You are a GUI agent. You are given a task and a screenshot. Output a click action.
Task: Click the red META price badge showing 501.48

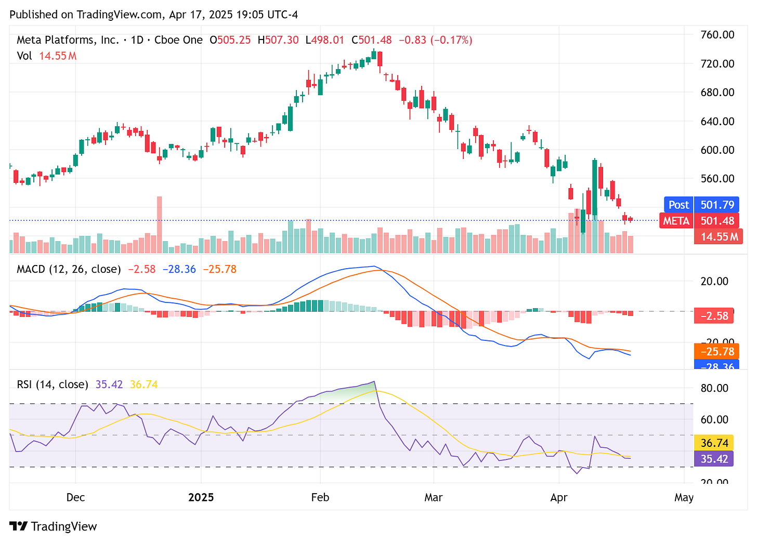(699, 220)
